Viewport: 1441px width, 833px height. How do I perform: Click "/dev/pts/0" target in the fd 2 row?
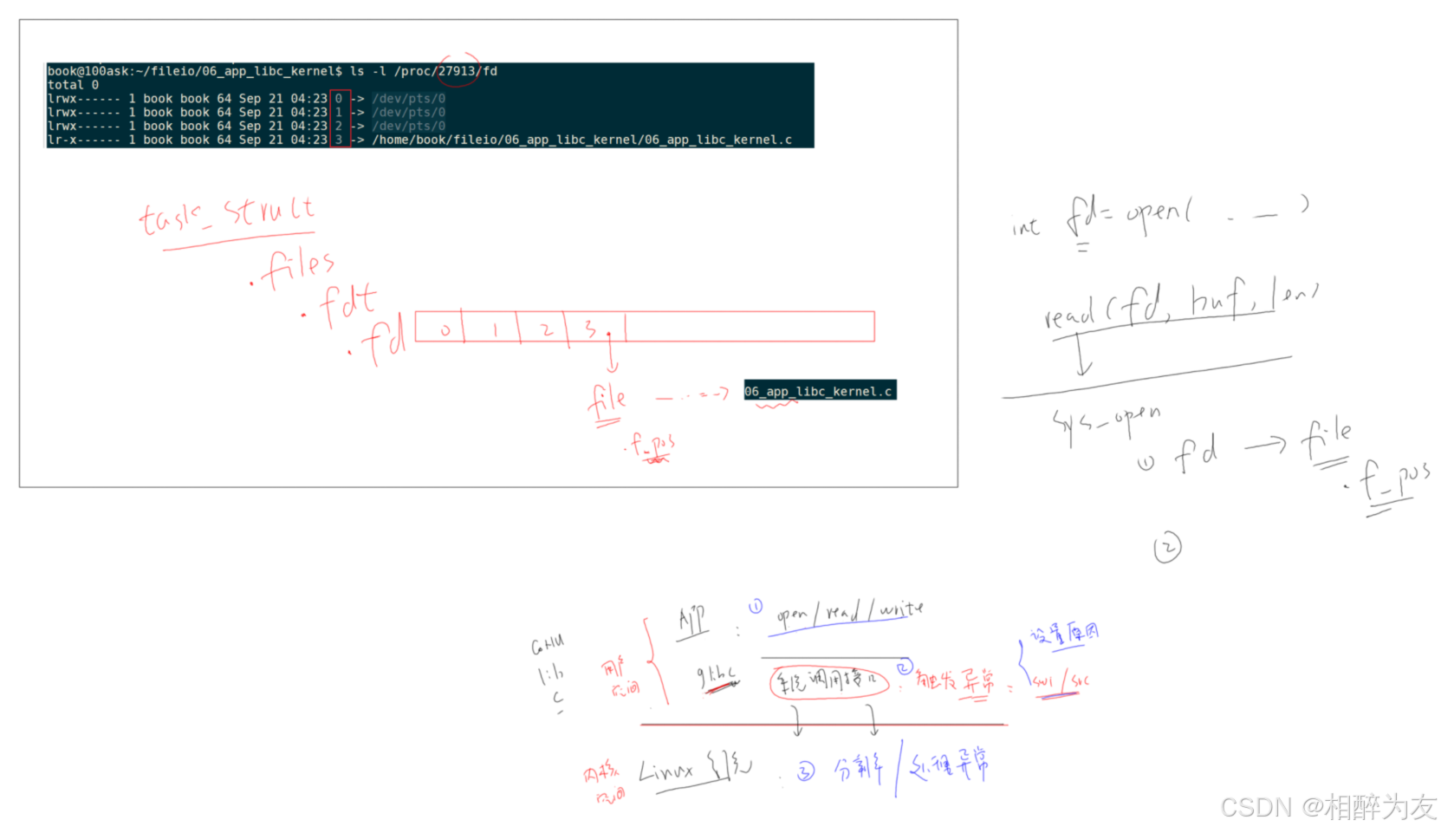pyautogui.click(x=408, y=127)
